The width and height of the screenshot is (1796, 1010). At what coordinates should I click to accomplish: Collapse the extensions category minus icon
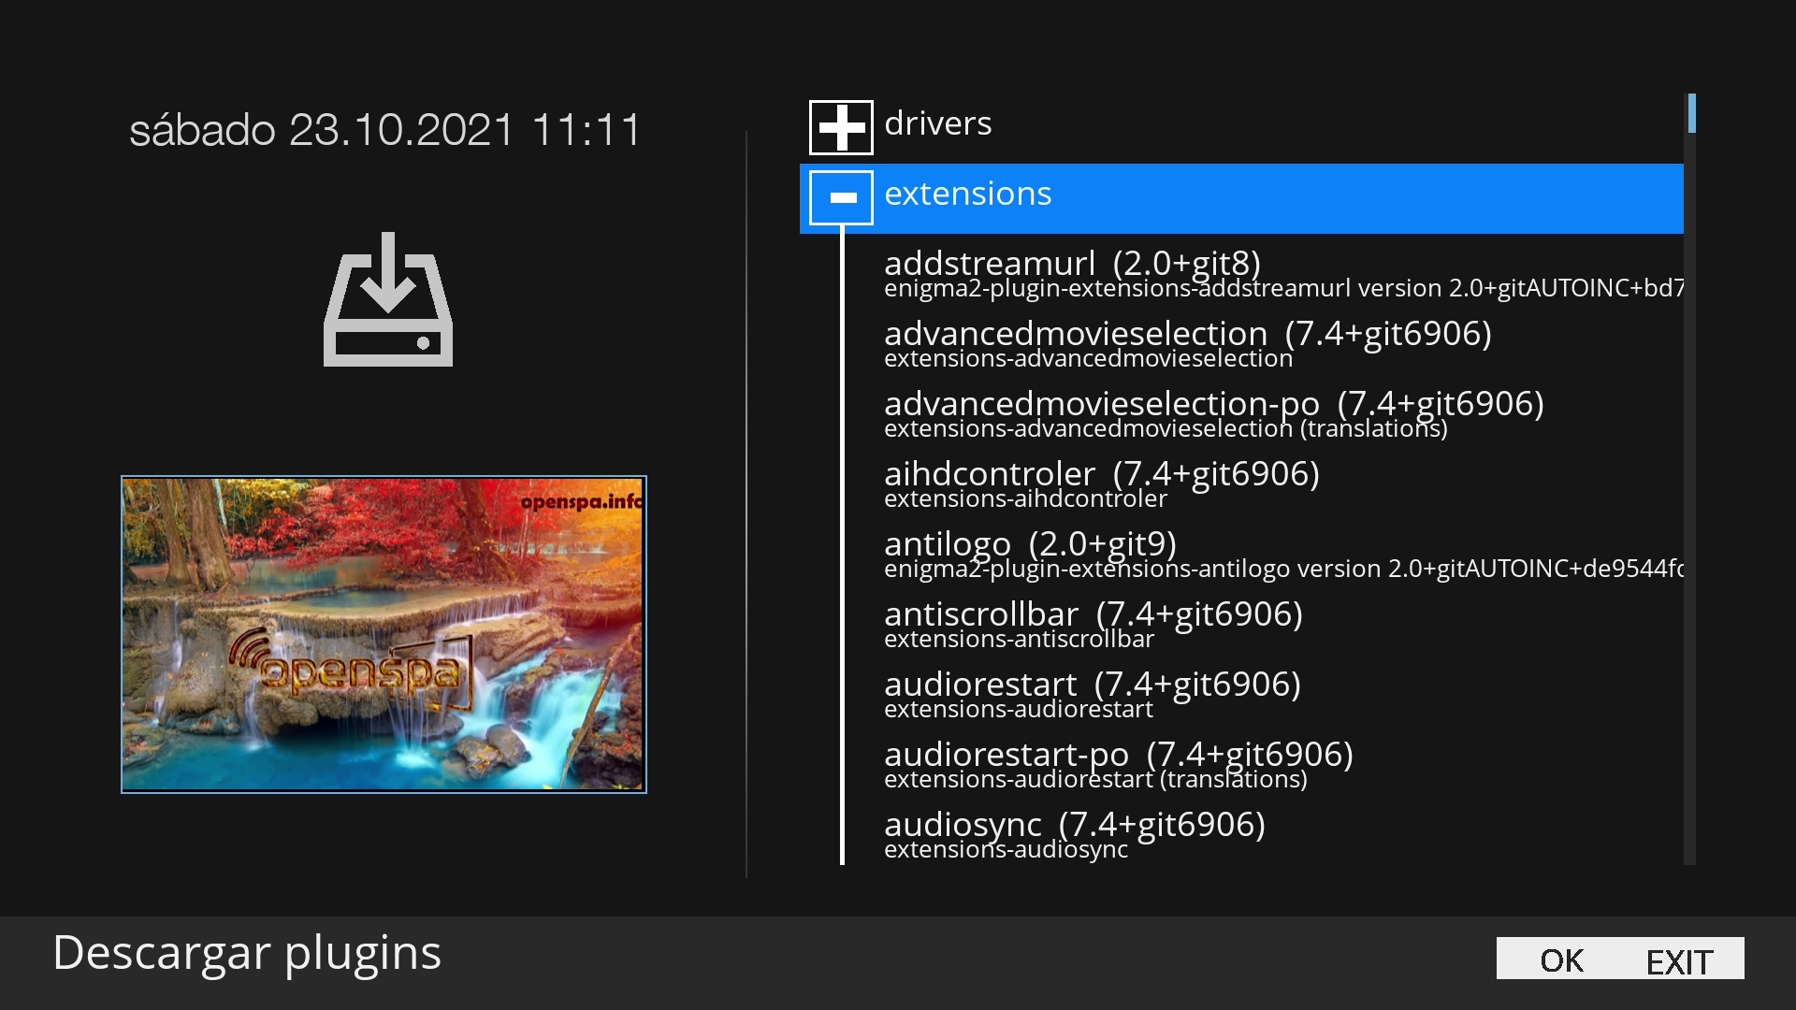click(x=841, y=197)
